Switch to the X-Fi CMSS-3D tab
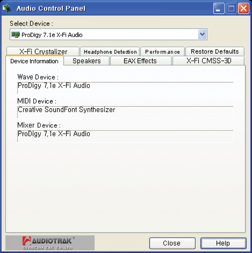 coord(209,61)
